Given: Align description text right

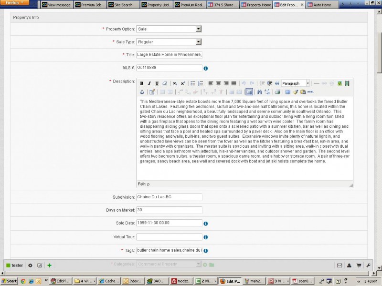Looking at the screenshot, I should 226,83.
